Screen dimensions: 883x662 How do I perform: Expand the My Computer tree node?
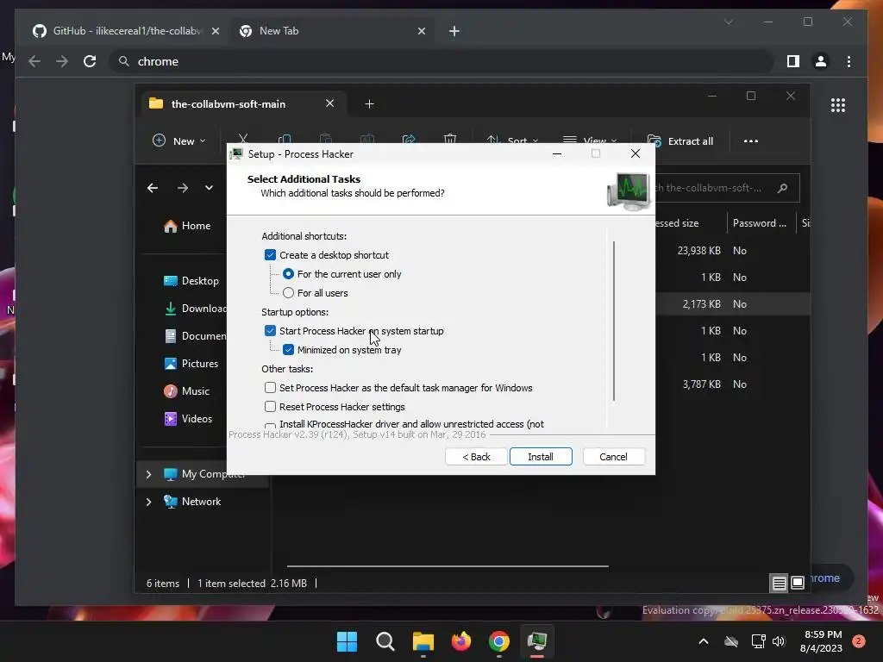pyautogui.click(x=148, y=475)
